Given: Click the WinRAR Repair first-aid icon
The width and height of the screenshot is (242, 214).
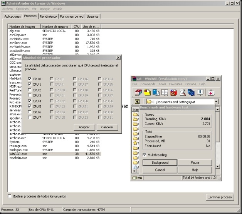Looking at the screenshot, I should click(x=211, y=93).
